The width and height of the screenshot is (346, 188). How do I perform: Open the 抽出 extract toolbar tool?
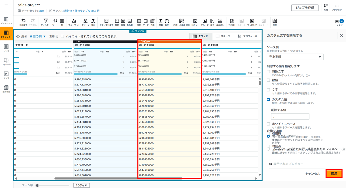[x=93, y=22]
